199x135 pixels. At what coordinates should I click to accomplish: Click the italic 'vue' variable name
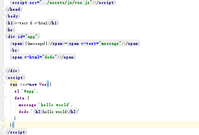[23, 84]
